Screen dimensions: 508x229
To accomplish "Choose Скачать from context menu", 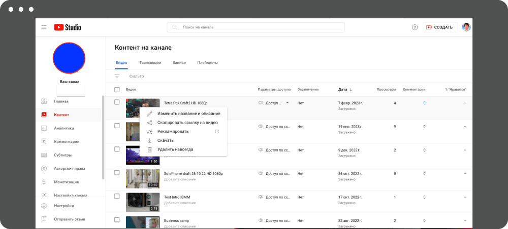I will coord(183,140).
